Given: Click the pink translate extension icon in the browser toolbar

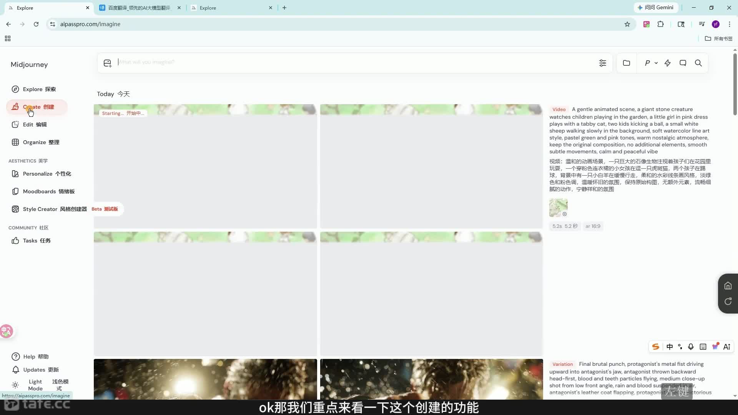Looking at the screenshot, I should coord(647,24).
